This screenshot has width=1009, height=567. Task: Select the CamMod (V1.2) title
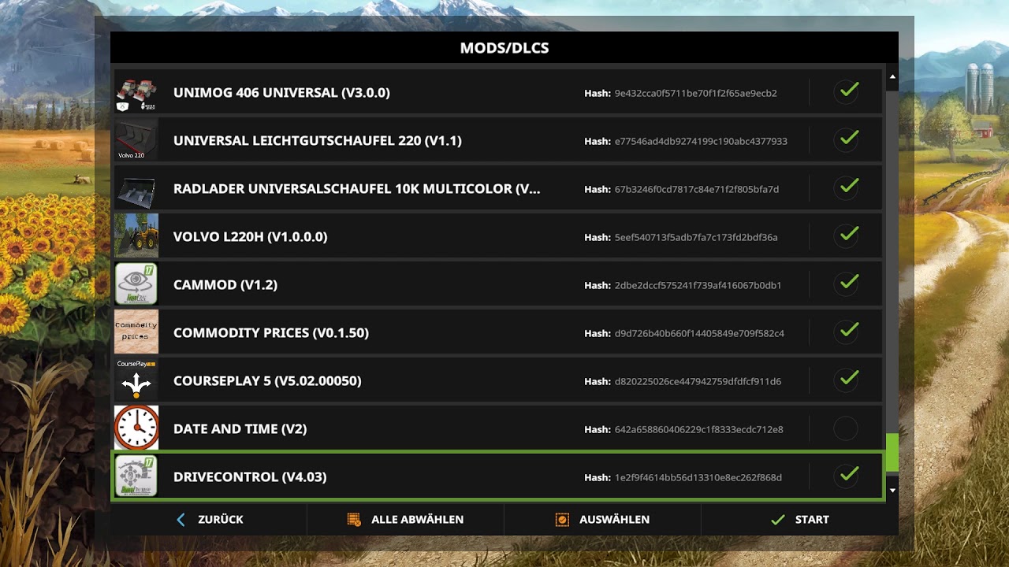pyautogui.click(x=225, y=285)
